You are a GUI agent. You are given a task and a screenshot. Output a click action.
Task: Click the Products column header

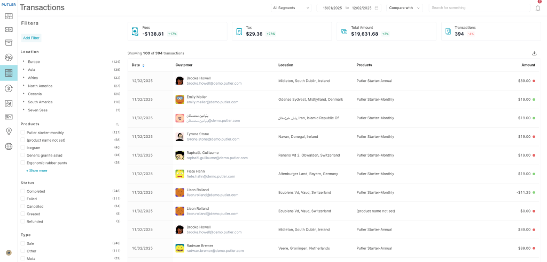click(364, 65)
